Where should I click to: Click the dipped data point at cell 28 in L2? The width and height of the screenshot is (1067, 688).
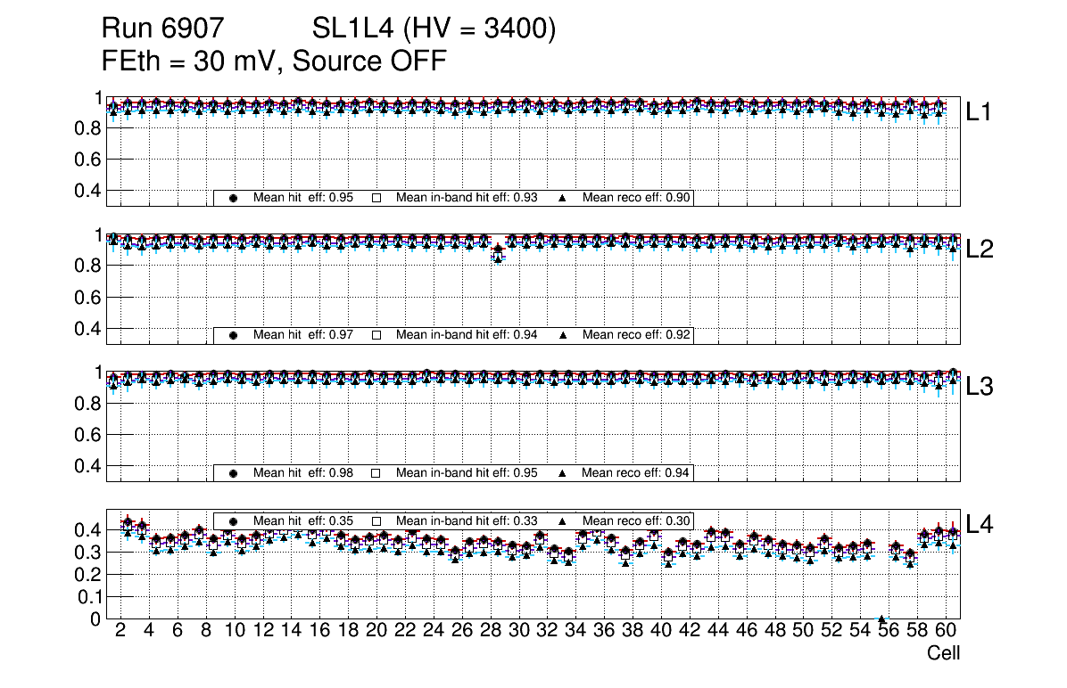(x=498, y=253)
